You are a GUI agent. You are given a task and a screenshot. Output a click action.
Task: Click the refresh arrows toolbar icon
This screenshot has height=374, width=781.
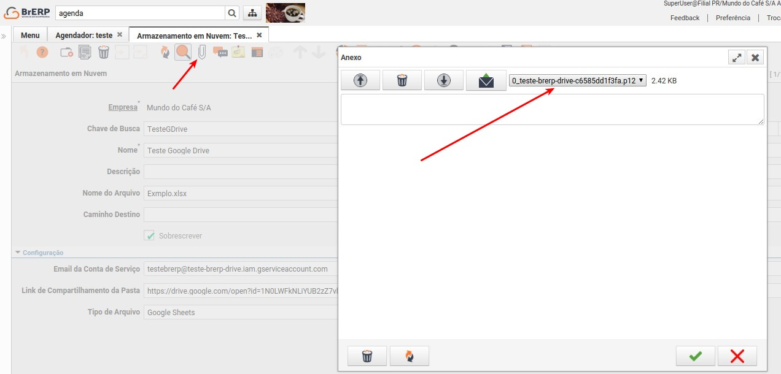[165, 53]
